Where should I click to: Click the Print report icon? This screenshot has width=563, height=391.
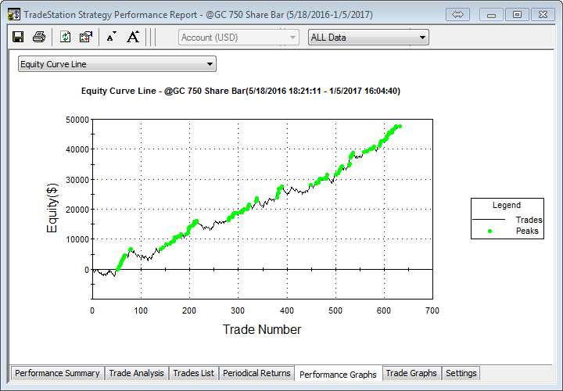(x=38, y=37)
